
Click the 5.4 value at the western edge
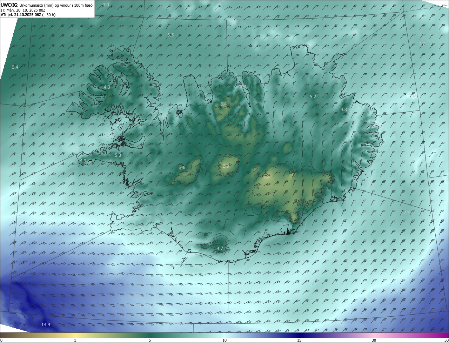[15, 67]
